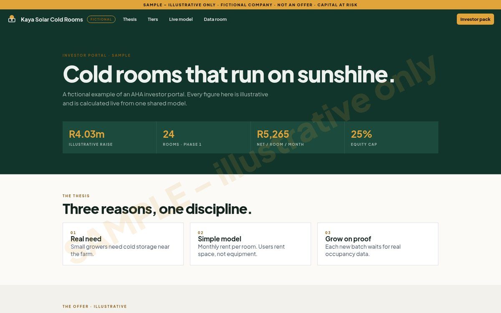Viewport: 501px width, 313px height.
Task: Go to the Tiers nav item
Action: (153, 19)
